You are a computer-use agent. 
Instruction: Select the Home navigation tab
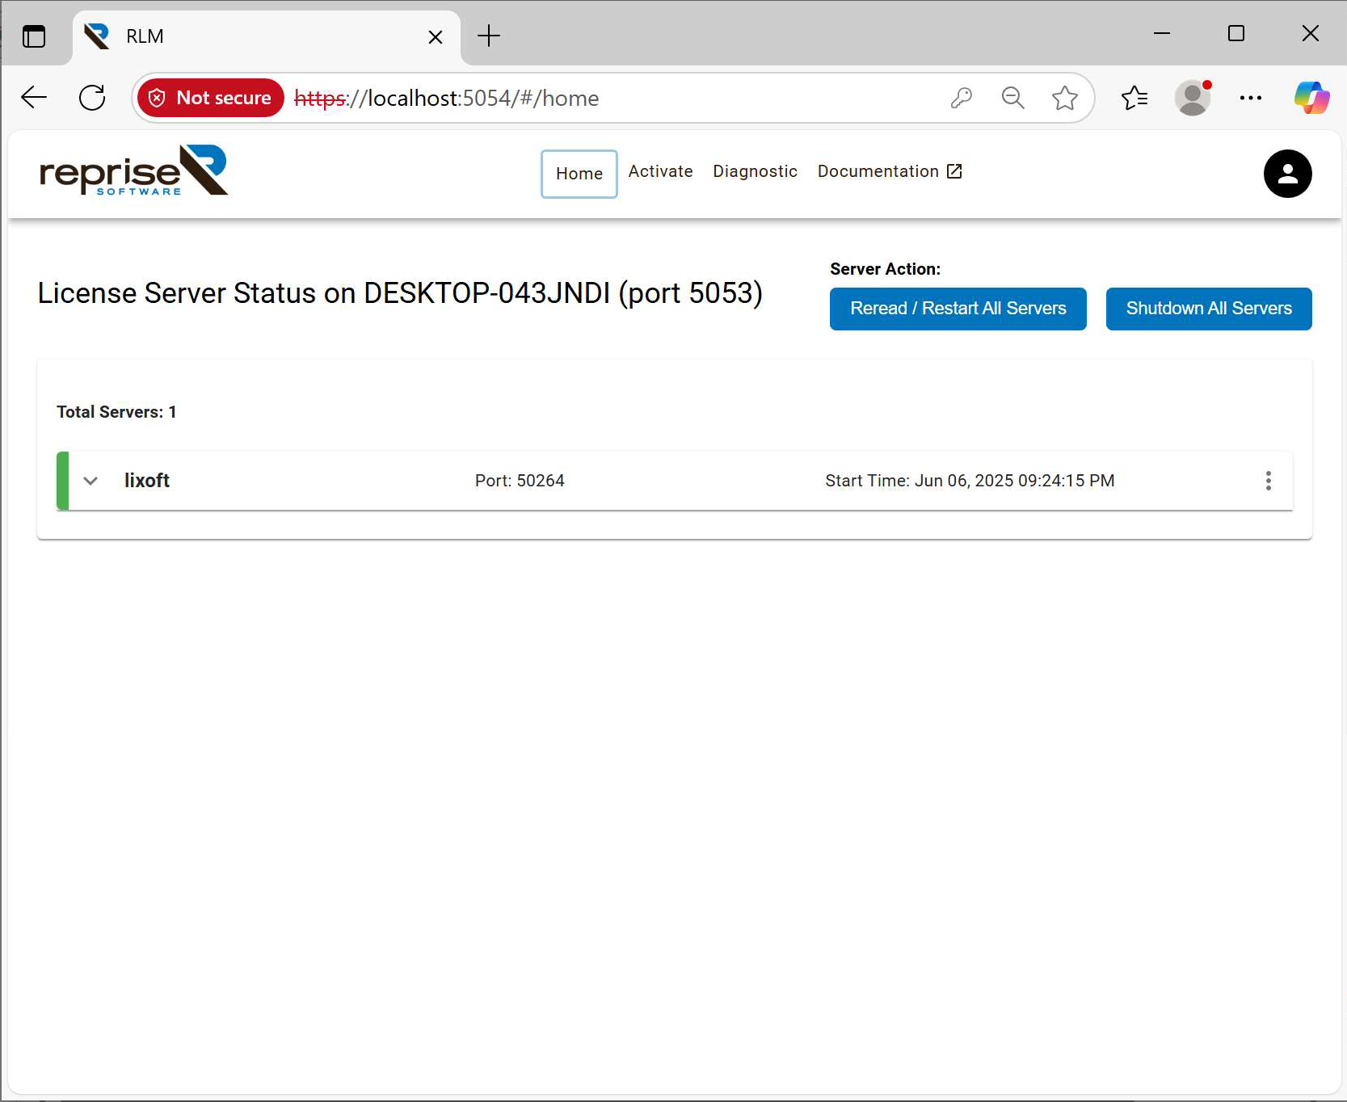point(579,174)
